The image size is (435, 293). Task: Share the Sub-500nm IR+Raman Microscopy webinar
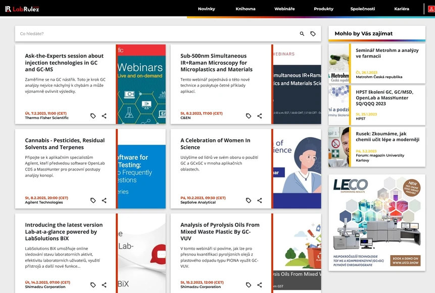click(259, 115)
